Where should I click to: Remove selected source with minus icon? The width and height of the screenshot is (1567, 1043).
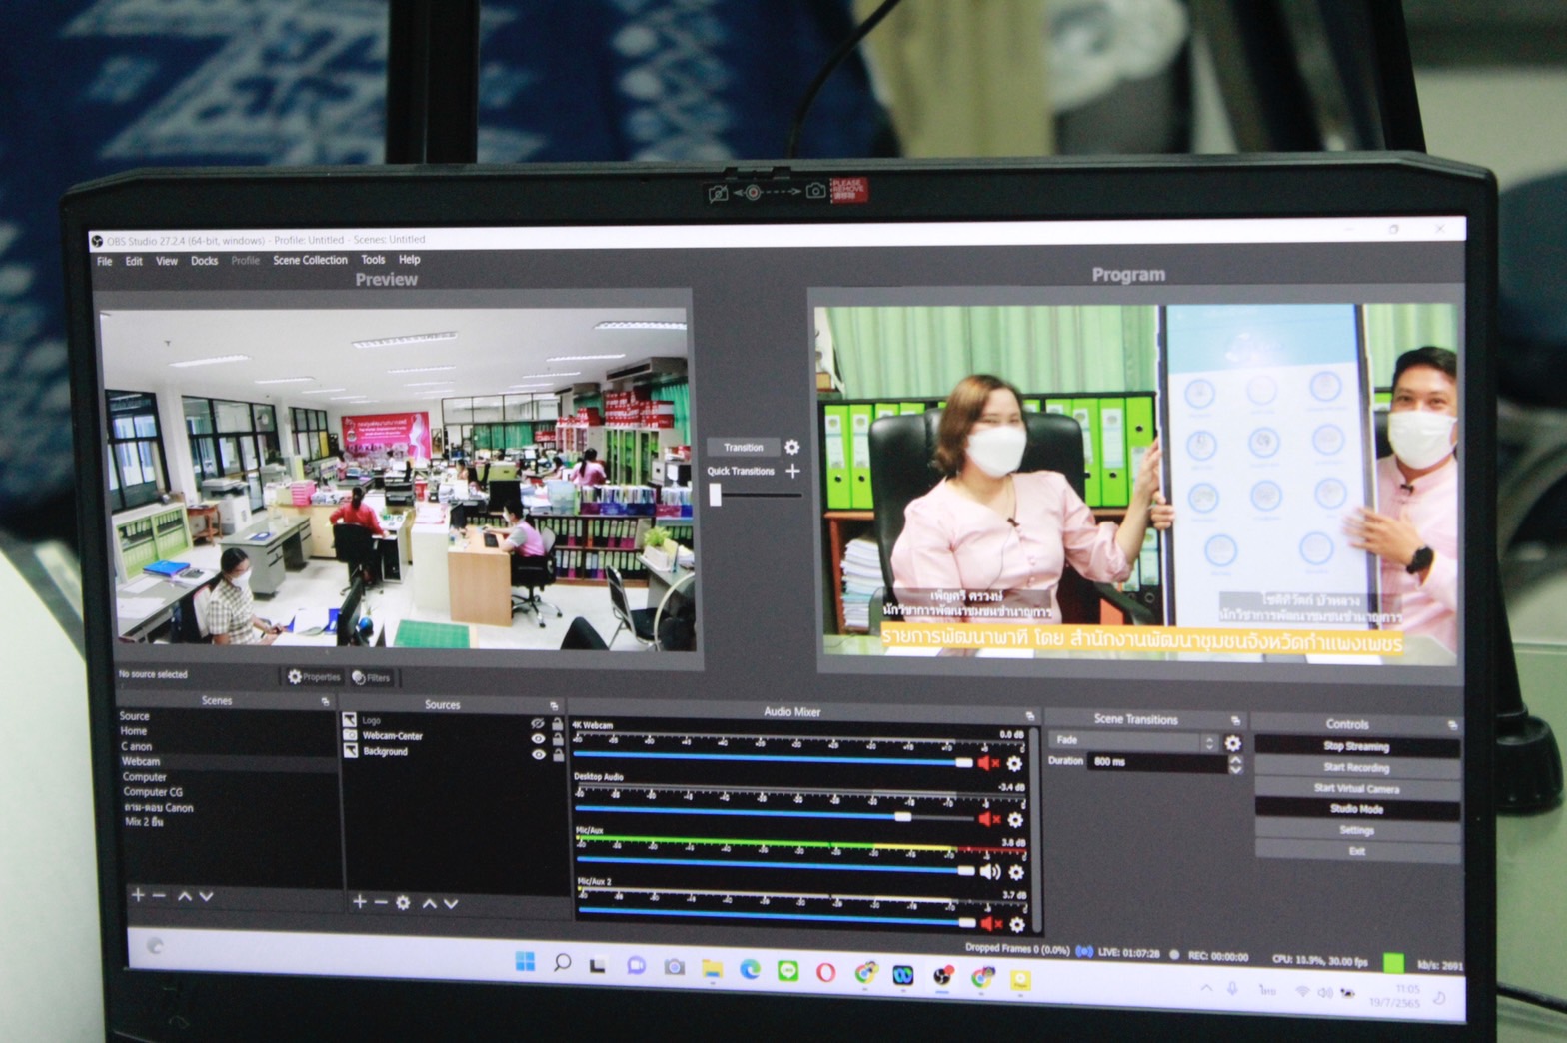click(381, 902)
